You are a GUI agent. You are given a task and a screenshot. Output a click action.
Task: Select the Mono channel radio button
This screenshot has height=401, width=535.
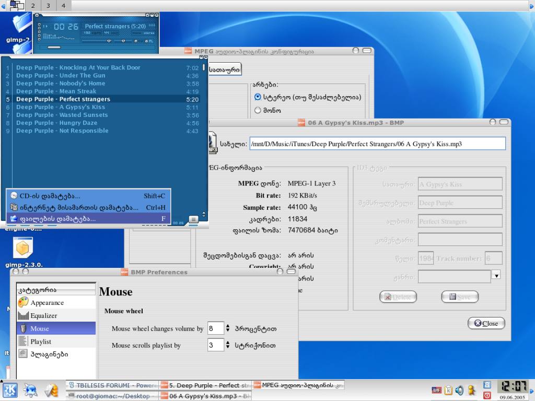258,110
